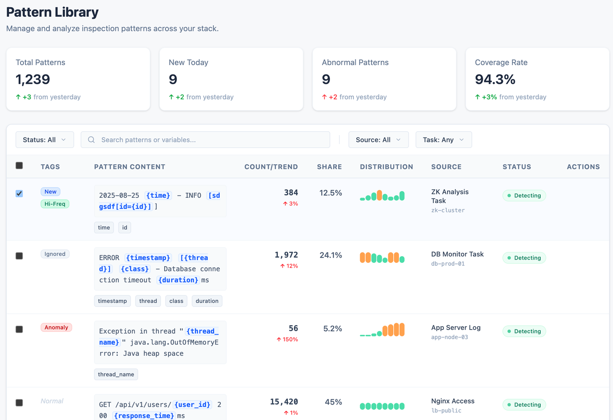Open the distribution sparkline for ZK Analysis Task
Screen dimensions: 613x420
[382, 195]
